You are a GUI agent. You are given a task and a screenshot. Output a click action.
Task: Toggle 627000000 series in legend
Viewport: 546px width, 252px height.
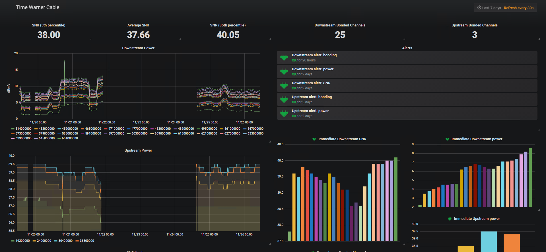point(232,134)
